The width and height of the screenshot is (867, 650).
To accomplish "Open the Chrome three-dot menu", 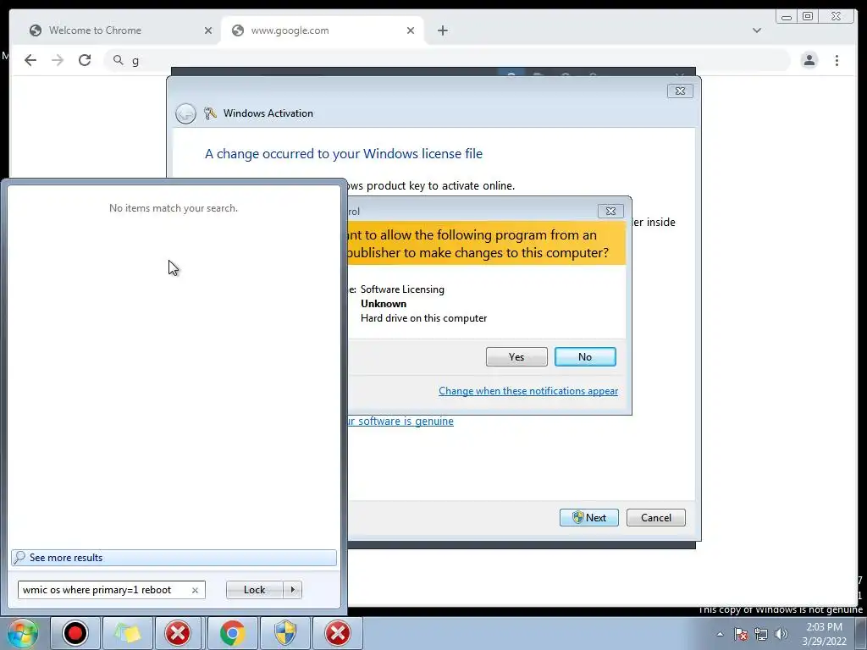I will [x=837, y=60].
